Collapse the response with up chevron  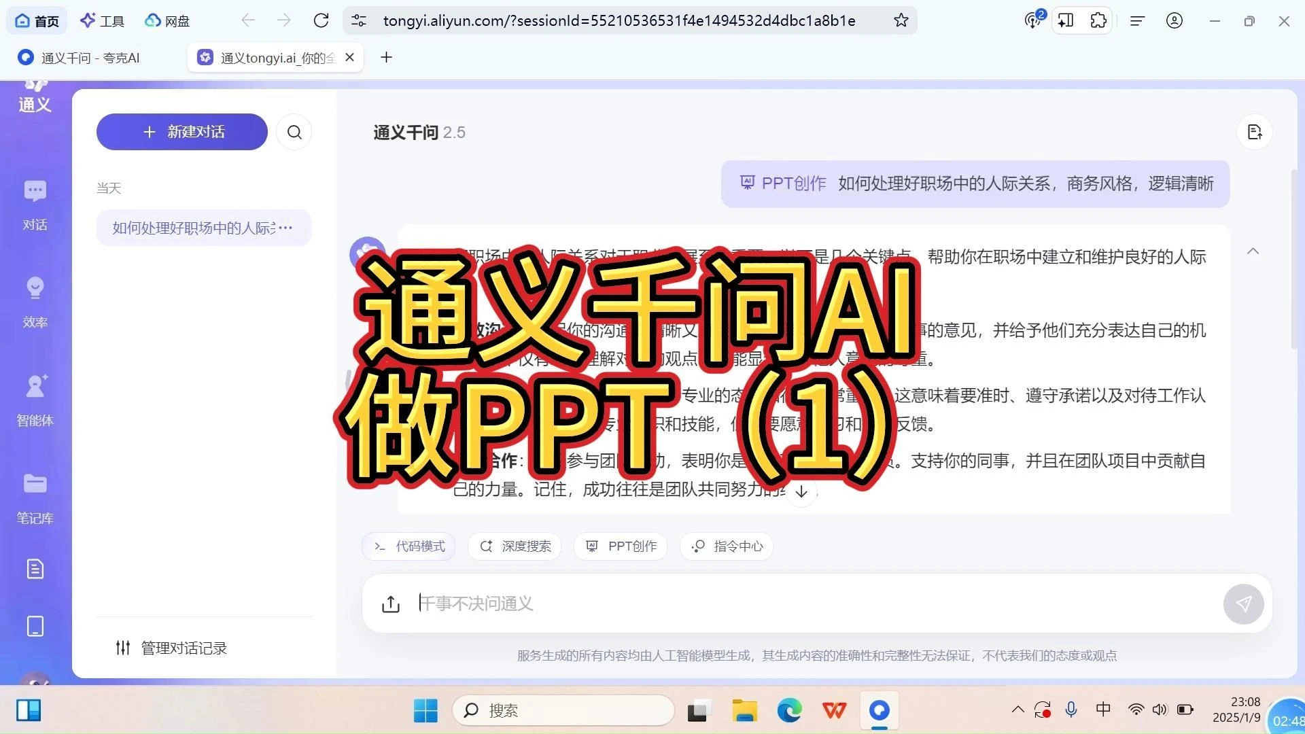(1253, 251)
